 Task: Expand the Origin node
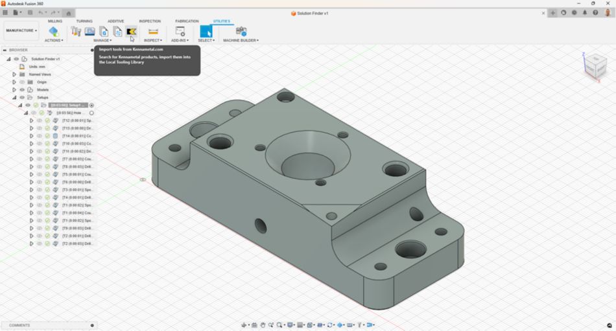pos(14,82)
